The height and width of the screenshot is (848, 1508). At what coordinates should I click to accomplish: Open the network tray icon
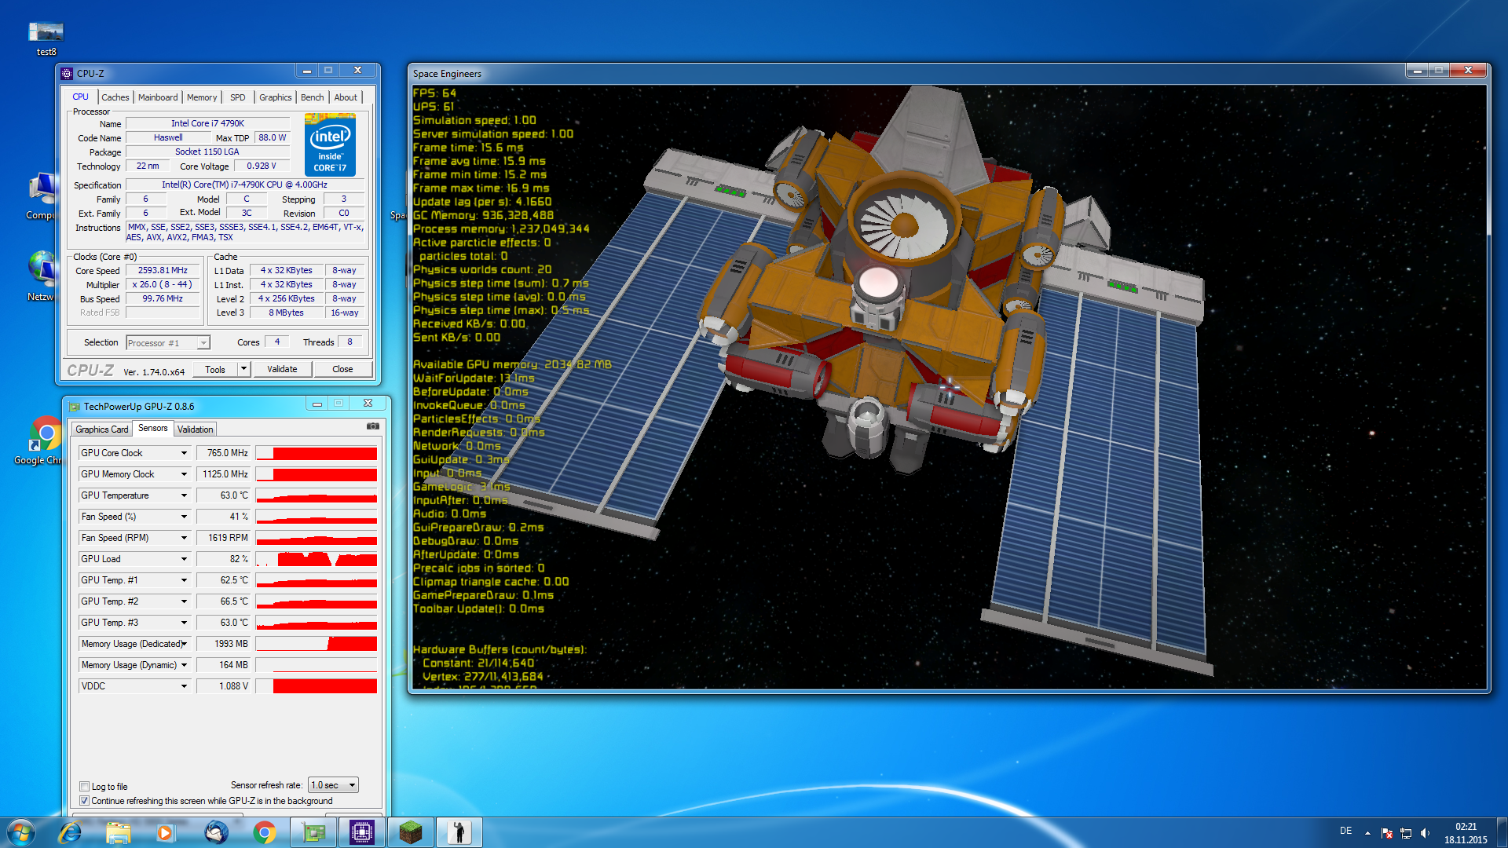(1406, 833)
